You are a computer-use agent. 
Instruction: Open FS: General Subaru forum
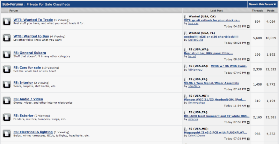pyautogui.click(x=30, y=53)
